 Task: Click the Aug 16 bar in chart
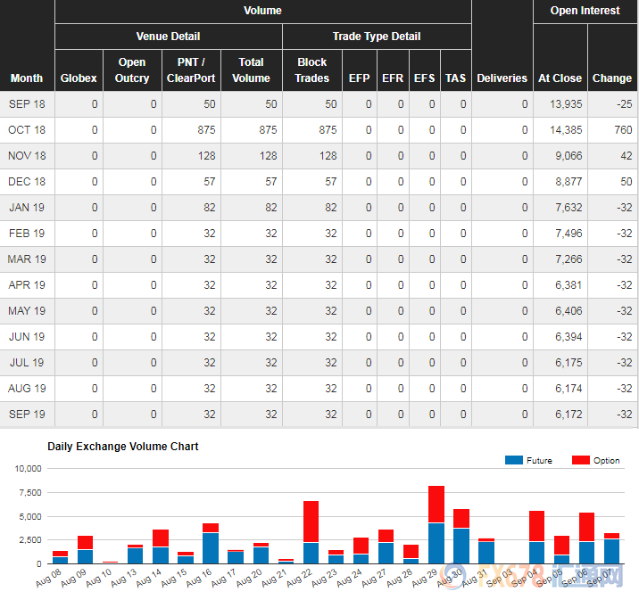(211, 543)
